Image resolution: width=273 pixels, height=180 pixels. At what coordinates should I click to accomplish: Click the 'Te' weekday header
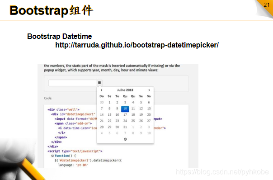117,96
